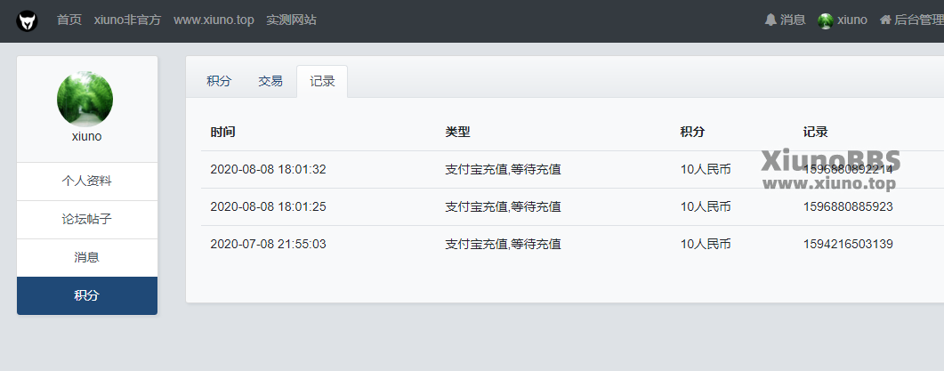Visit the www.xiuno.top navbar link

pos(214,20)
